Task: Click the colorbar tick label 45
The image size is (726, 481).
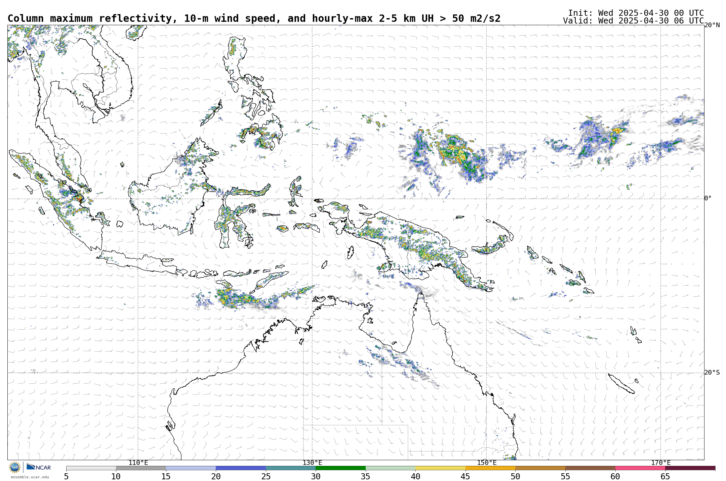Action: [466, 476]
